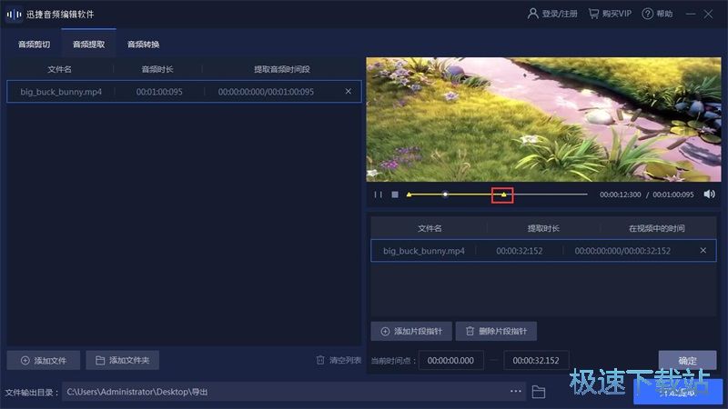Click the 提取音频时间段 column header
Viewport: 728px width, 409px height.
pos(282,69)
